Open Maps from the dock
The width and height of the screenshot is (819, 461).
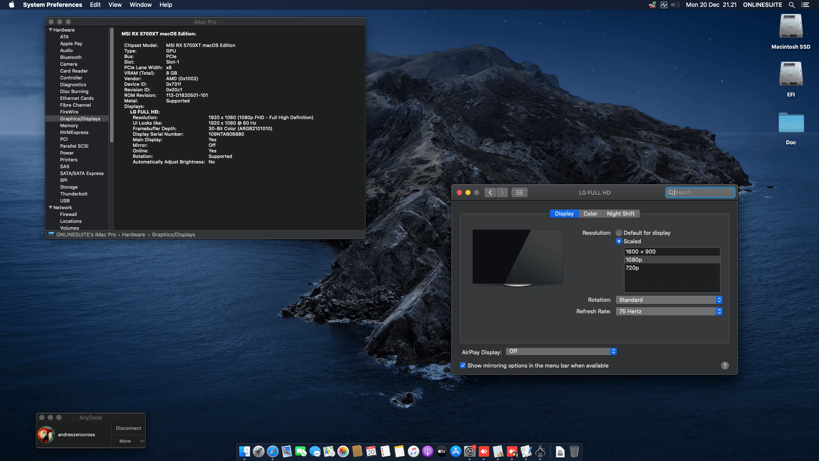[x=329, y=451]
